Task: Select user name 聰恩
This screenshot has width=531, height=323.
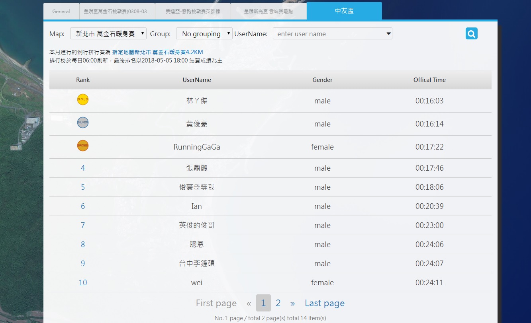Action: [x=197, y=244]
